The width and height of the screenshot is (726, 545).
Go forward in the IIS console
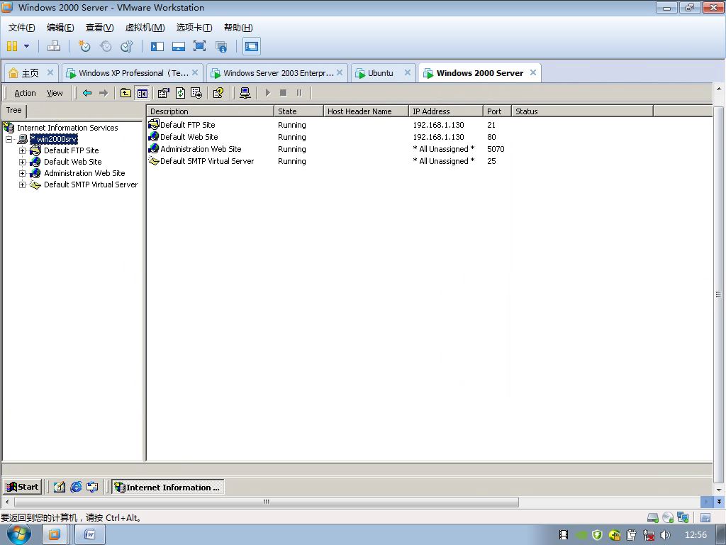tap(104, 93)
